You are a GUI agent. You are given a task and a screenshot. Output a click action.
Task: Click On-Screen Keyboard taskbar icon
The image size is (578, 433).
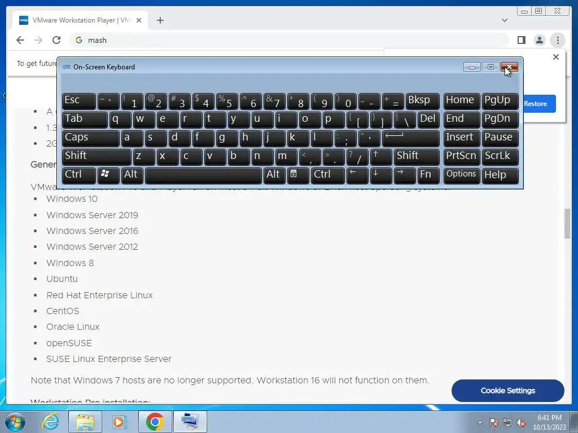pos(190,422)
